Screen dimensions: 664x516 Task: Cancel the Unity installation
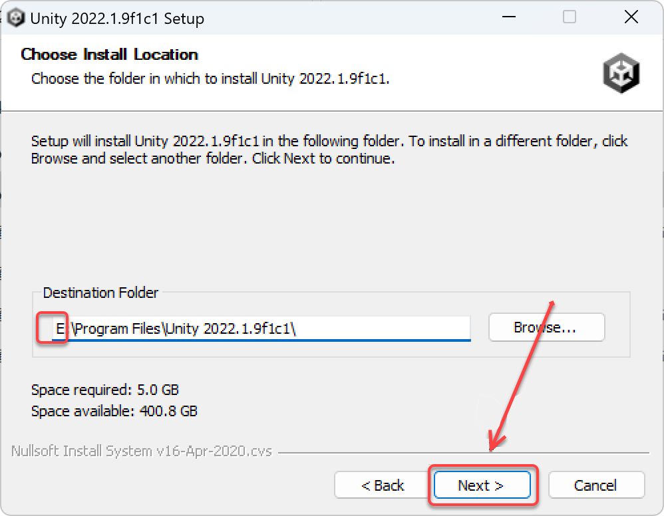(x=596, y=485)
